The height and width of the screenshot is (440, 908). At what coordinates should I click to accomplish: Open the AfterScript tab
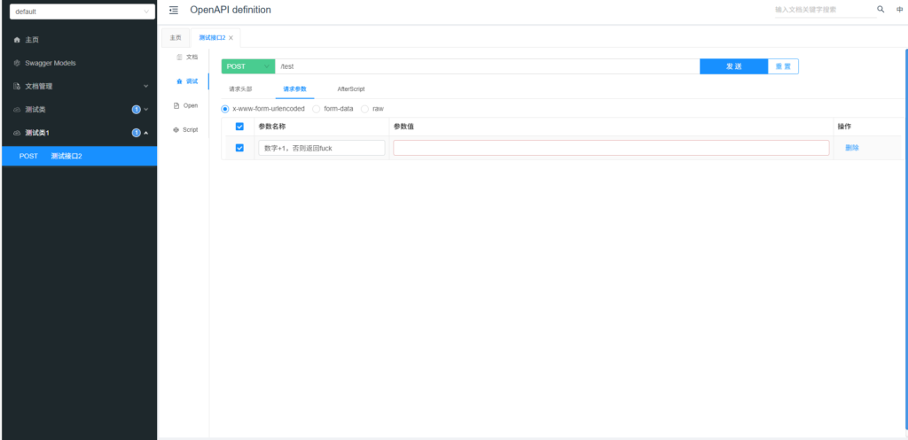coord(351,89)
